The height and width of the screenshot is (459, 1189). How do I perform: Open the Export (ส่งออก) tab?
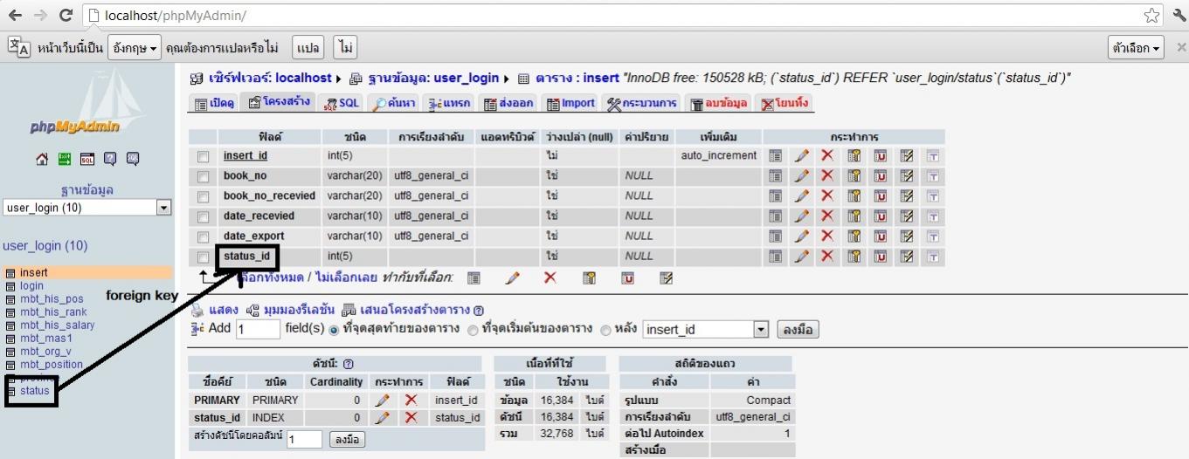(508, 103)
